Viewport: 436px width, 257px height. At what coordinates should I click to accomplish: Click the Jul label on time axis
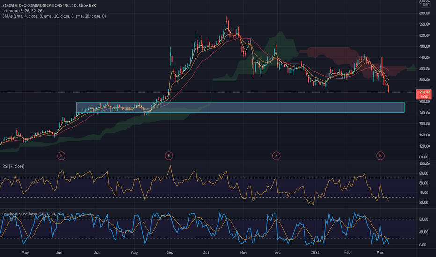[x=97, y=252]
